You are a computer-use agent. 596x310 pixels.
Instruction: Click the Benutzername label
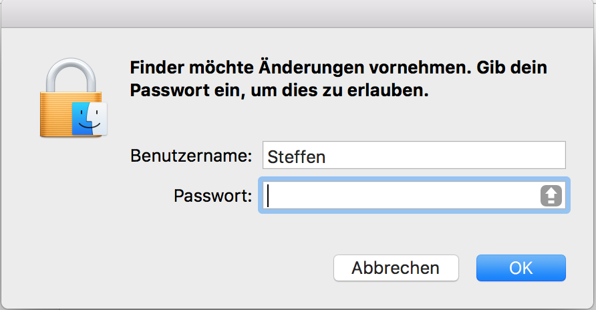191,156
